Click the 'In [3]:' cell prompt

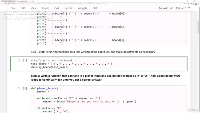[23, 88]
